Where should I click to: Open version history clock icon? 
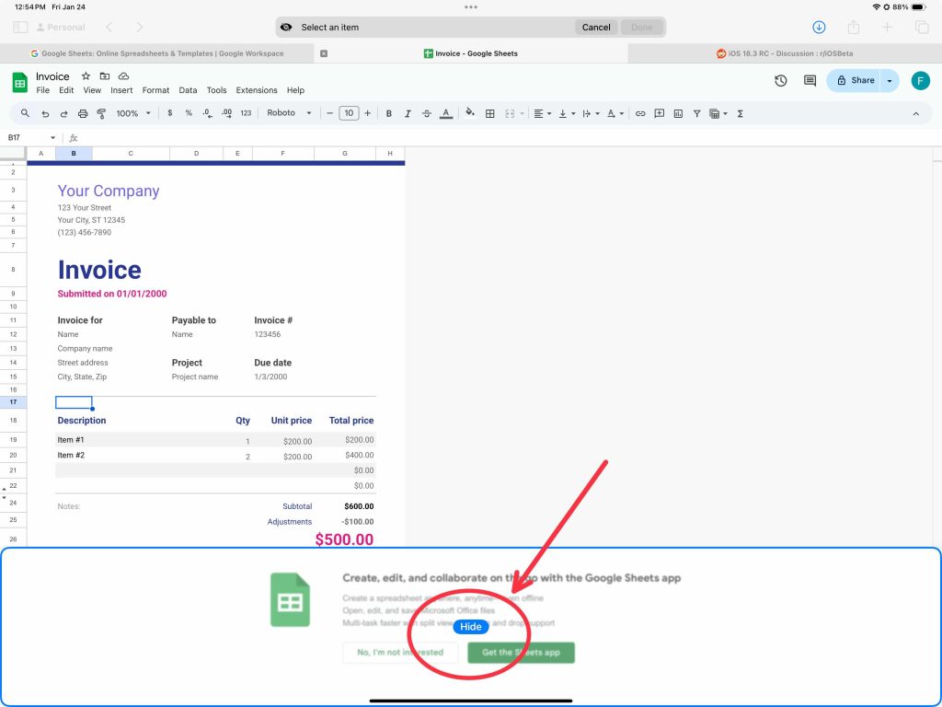click(x=781, y=81)
